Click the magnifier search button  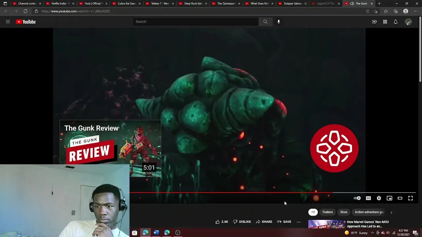tap(265, 22)
